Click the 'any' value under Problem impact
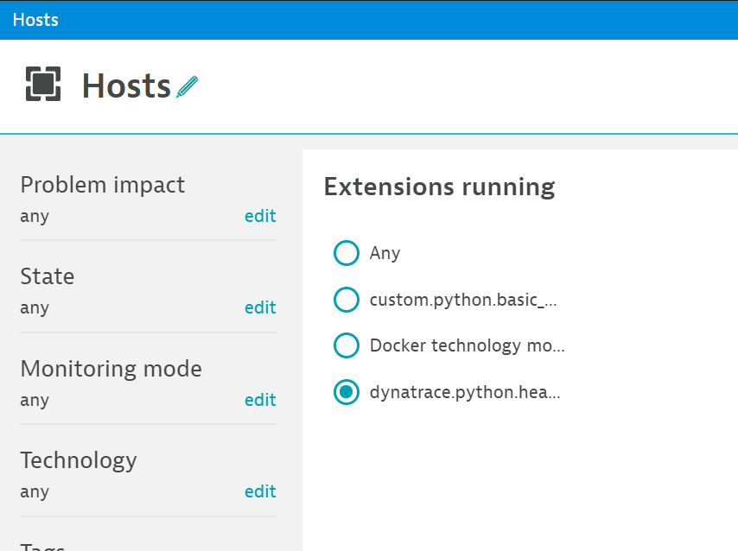738x551 pixels. [x=35, y=216]
